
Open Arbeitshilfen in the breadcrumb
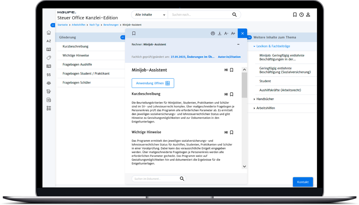(x=78, y=25)
